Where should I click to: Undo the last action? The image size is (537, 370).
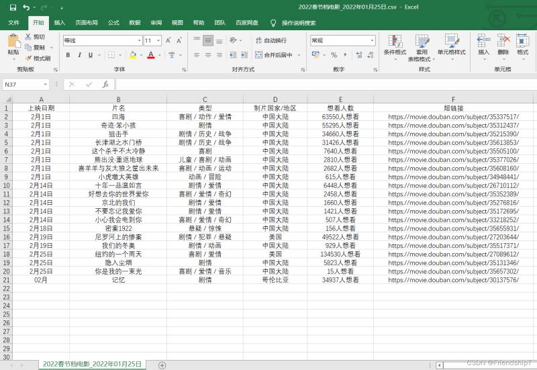26,7
